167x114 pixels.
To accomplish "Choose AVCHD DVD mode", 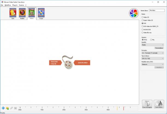I will point(146,30).
